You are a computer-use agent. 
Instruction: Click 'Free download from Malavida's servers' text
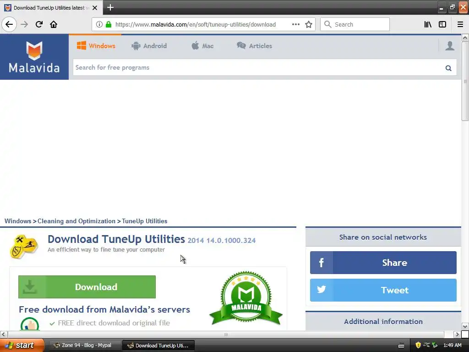[x=104, y=309]
